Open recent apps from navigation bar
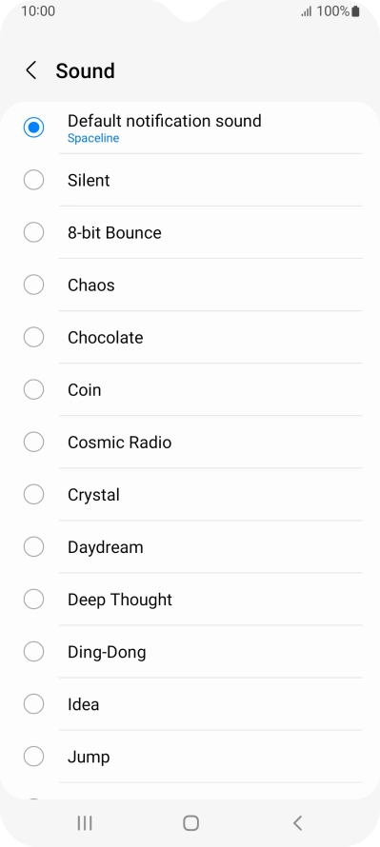 pyautogui.click(x=85, y=822)
